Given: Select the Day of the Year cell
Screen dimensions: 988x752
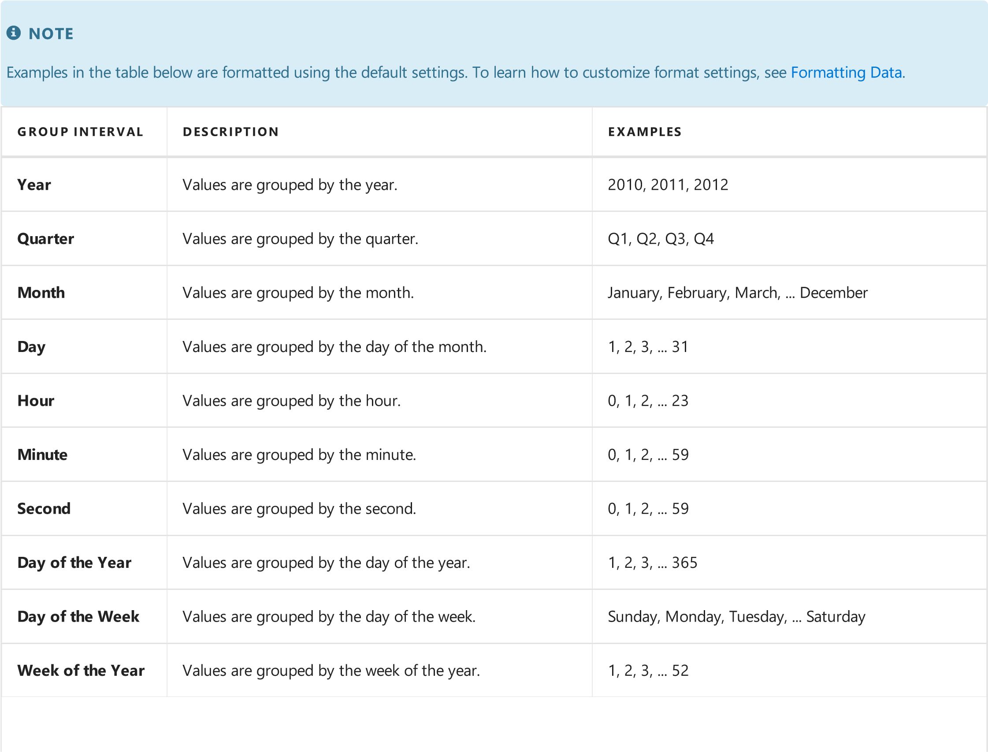Looking at the screenshot, I should click(74, 563).
